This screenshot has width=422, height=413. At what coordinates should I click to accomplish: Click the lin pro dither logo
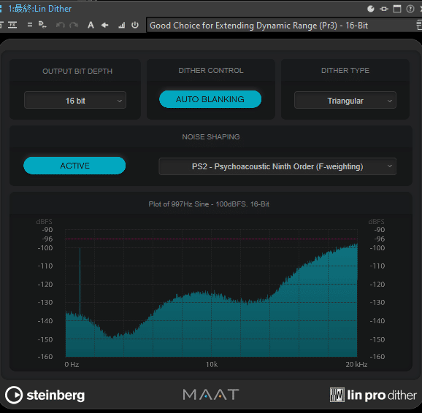[x=373, y=395]
